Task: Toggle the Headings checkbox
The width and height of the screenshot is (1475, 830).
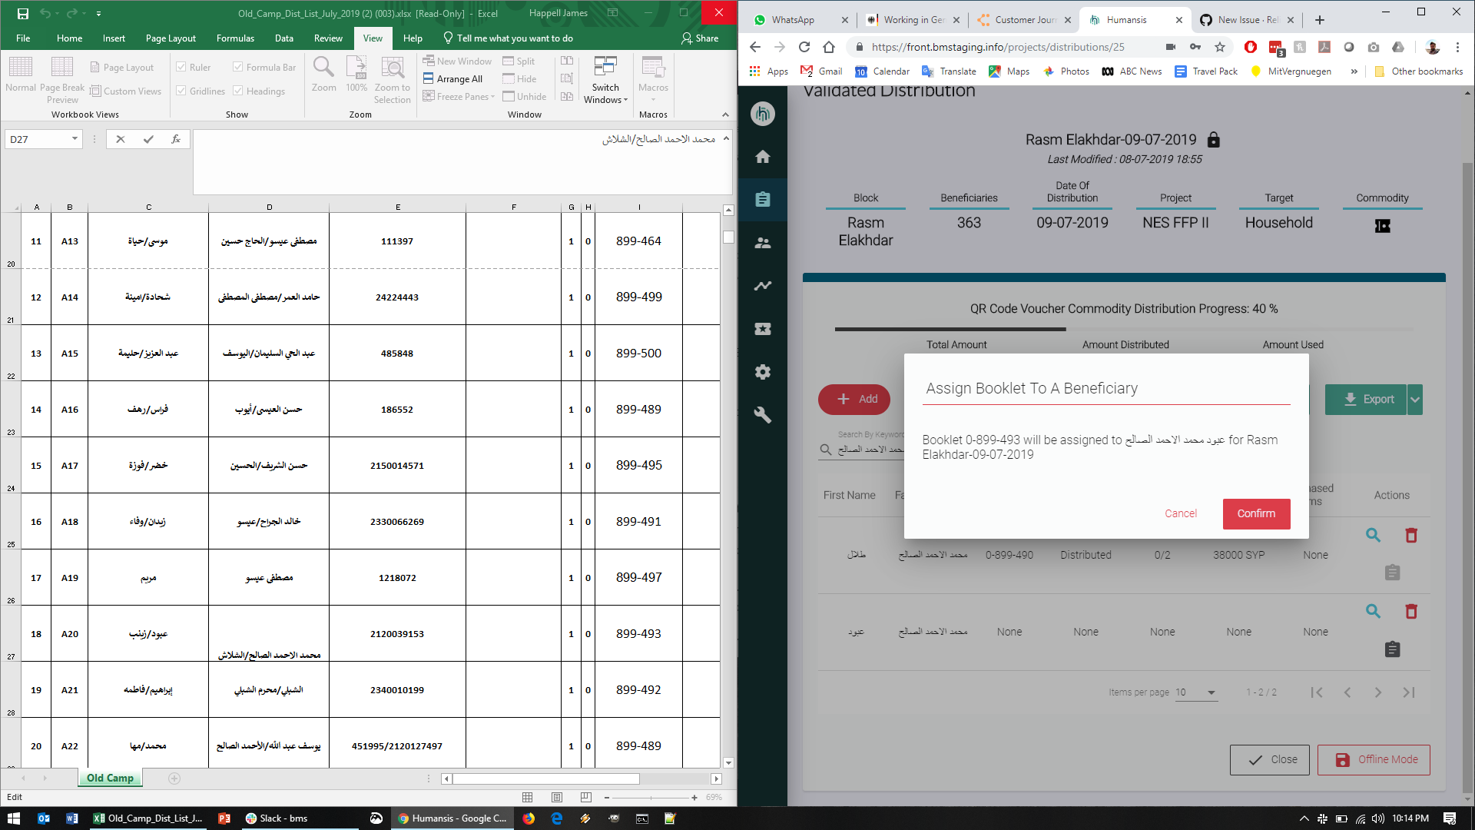Action: point(238,91)
